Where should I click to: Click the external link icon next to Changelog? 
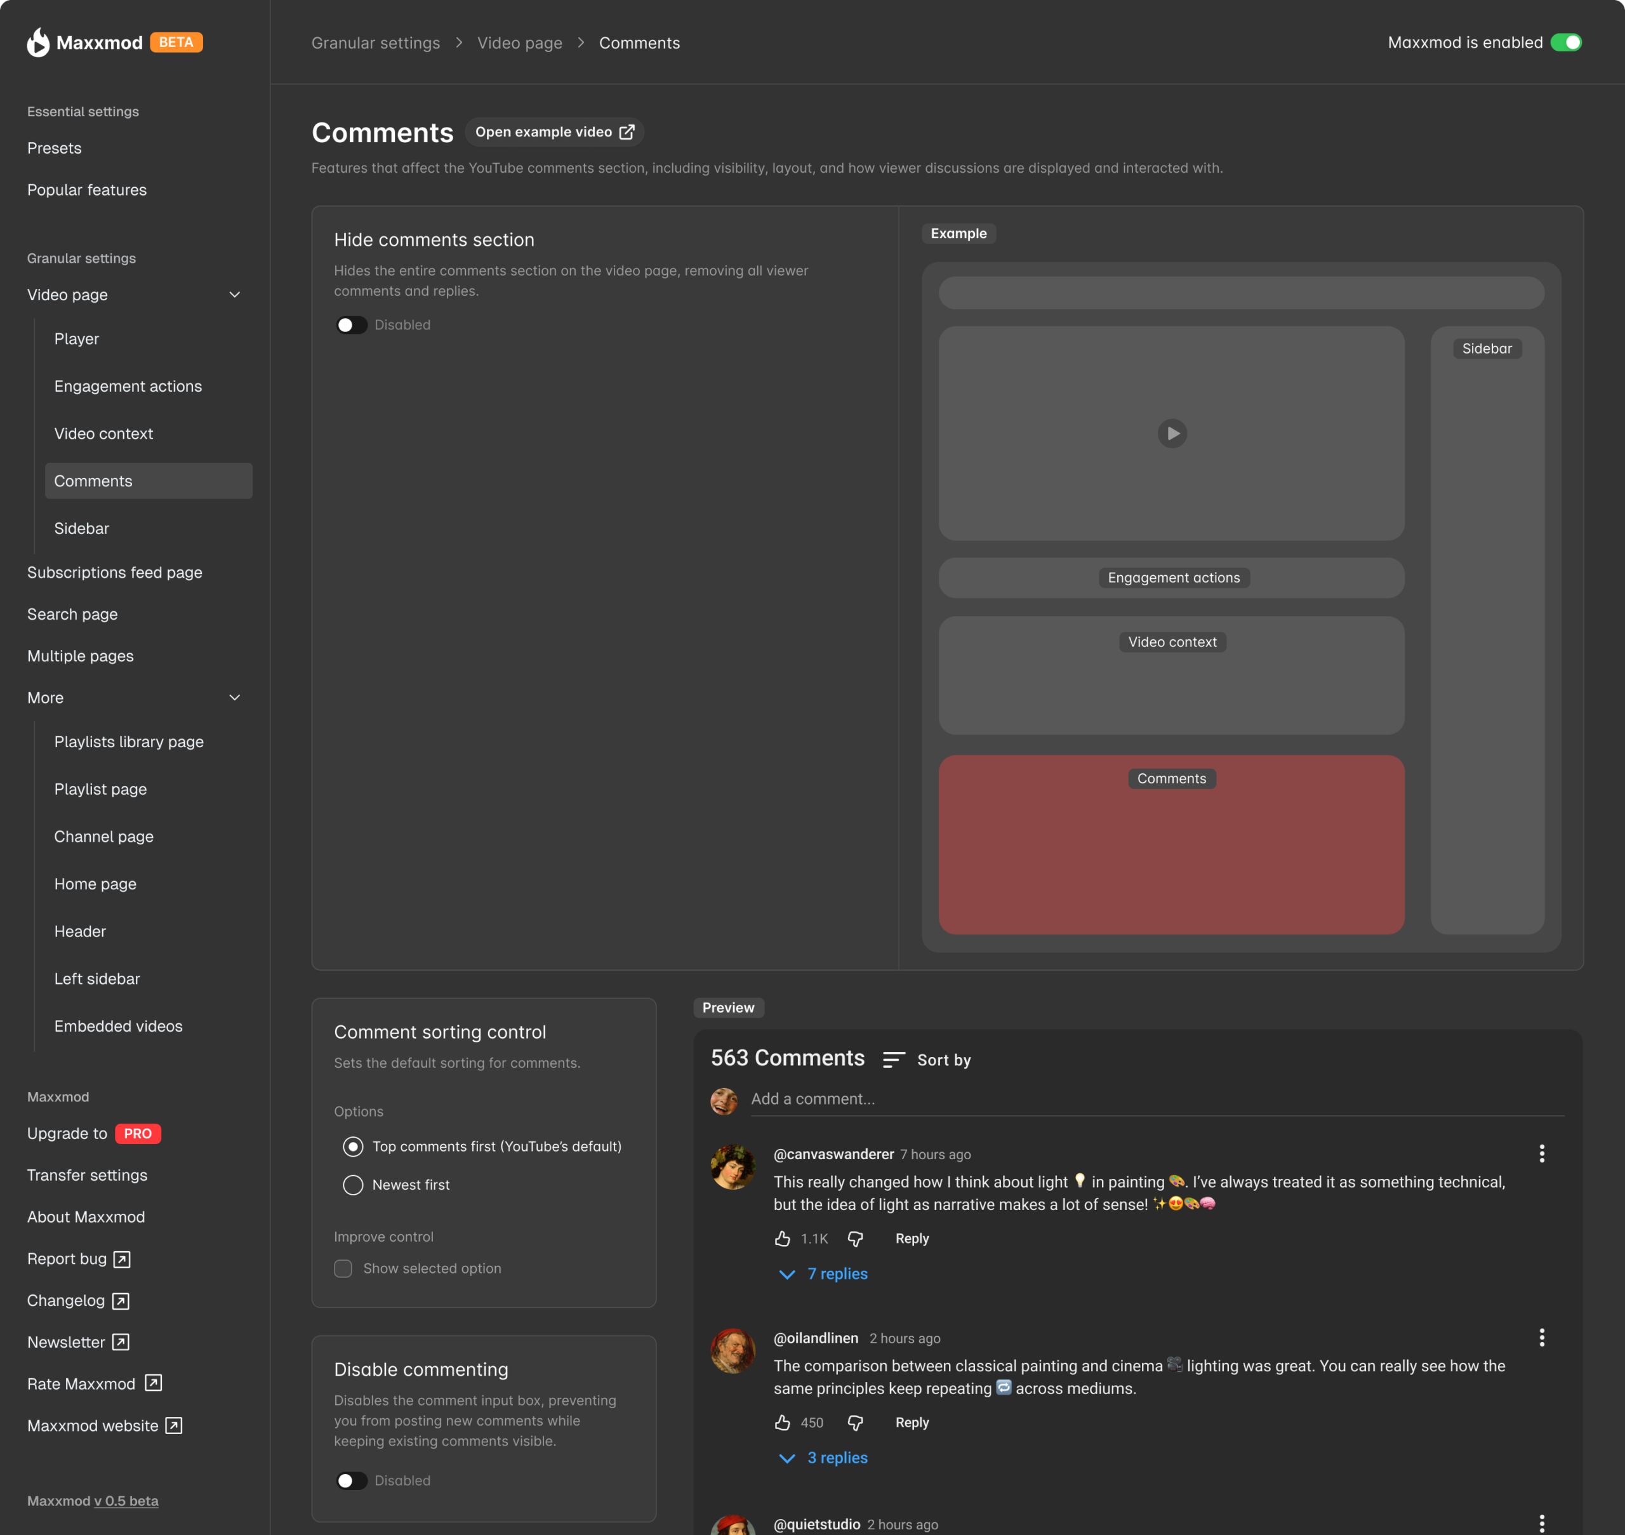[120, 1300]
